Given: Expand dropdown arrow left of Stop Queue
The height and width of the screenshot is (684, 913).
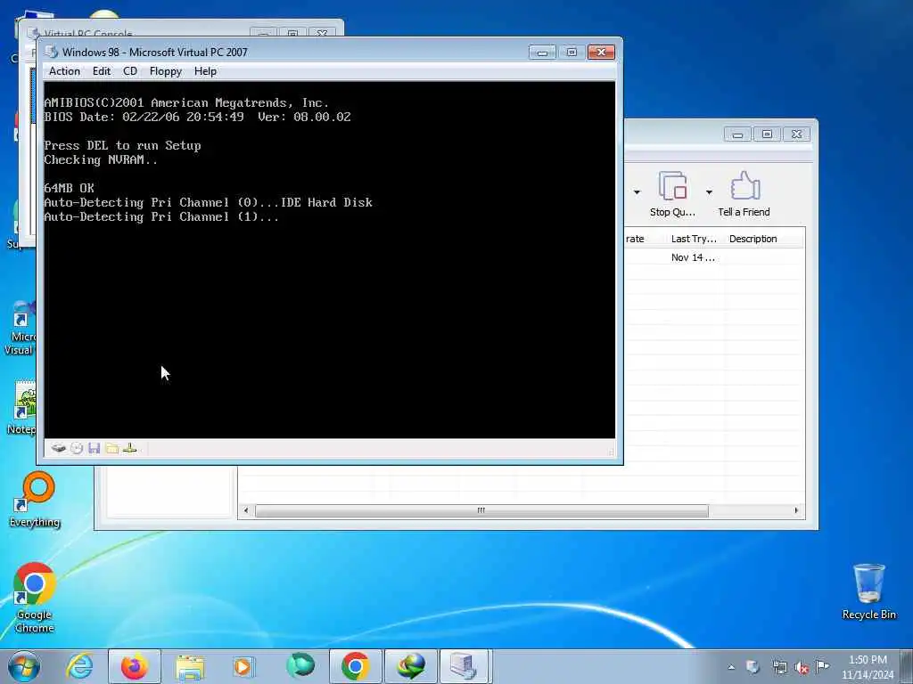Looking at the screenshot, I should (x=637, y=192).
